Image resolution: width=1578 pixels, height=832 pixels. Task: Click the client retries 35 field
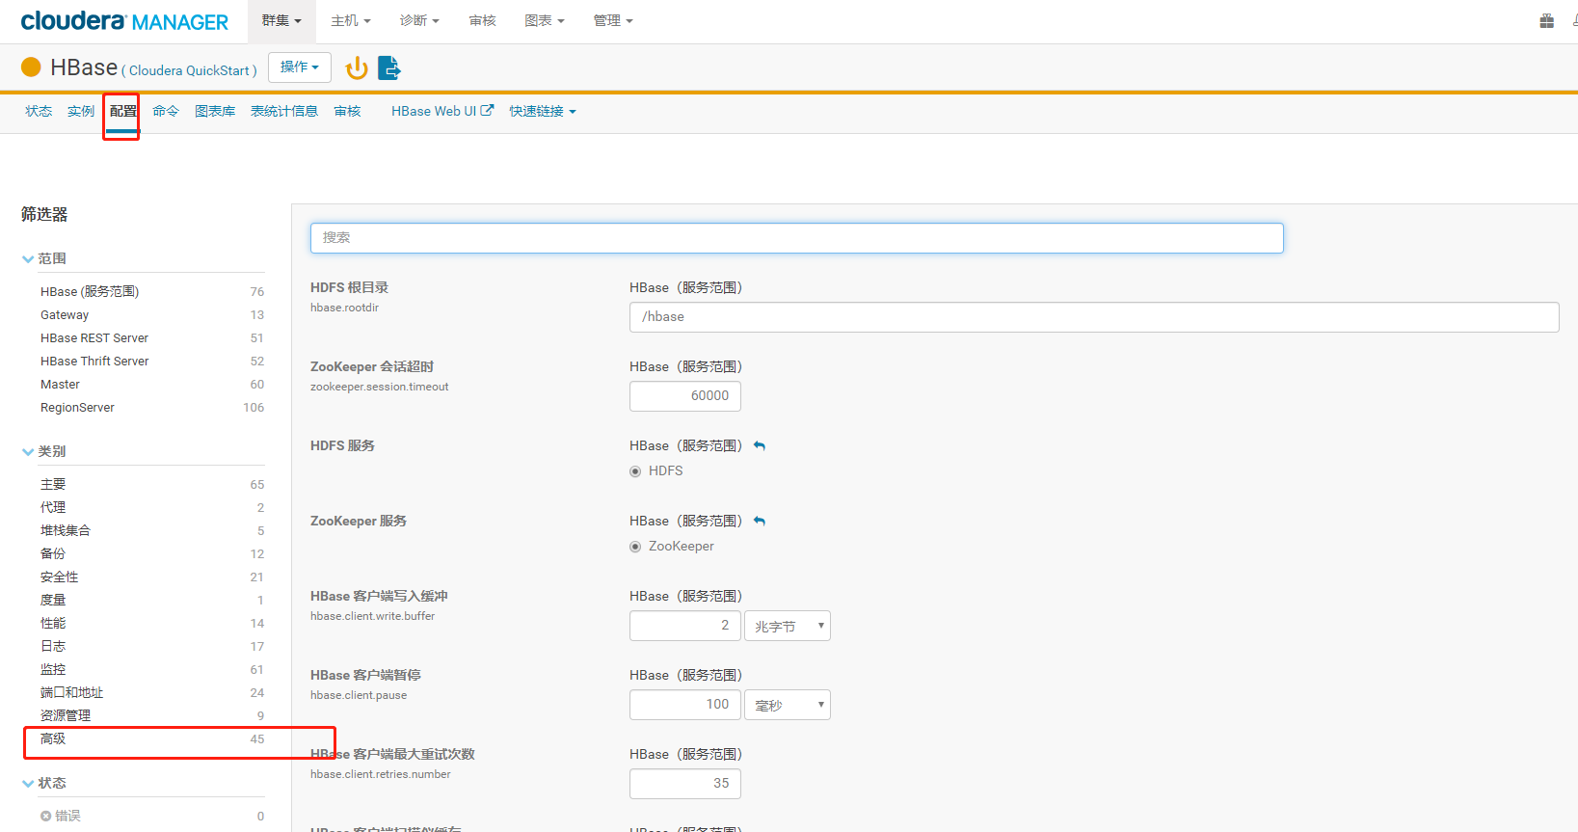tap(685, 784)
